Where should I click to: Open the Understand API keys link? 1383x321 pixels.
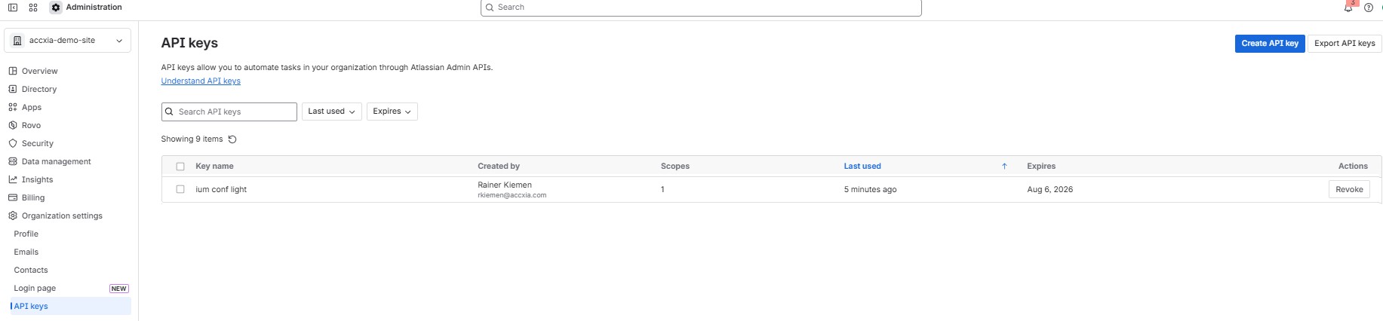201,81
